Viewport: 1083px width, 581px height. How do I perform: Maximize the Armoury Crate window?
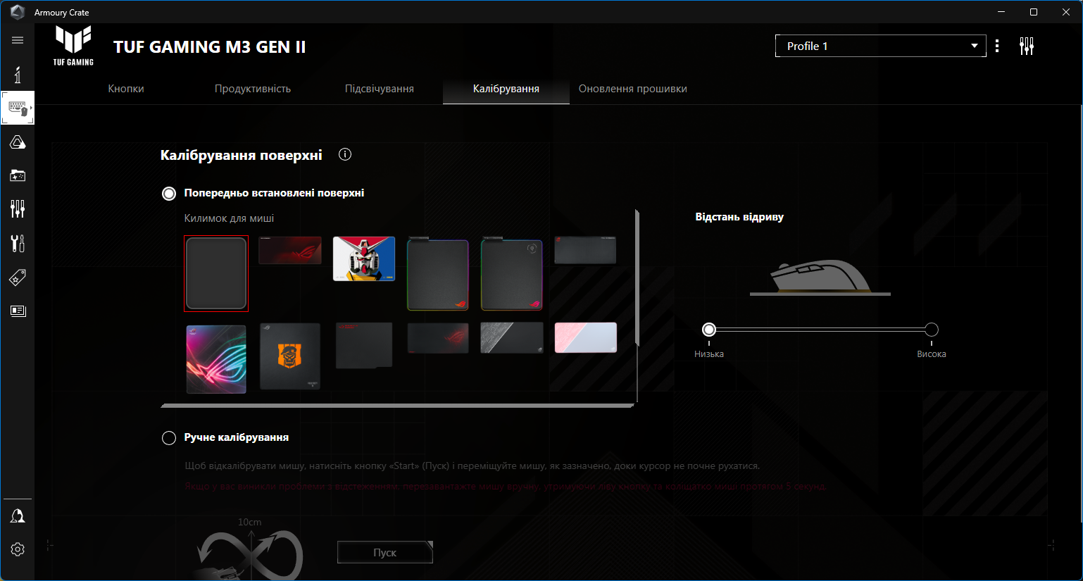pos(1034,12)
